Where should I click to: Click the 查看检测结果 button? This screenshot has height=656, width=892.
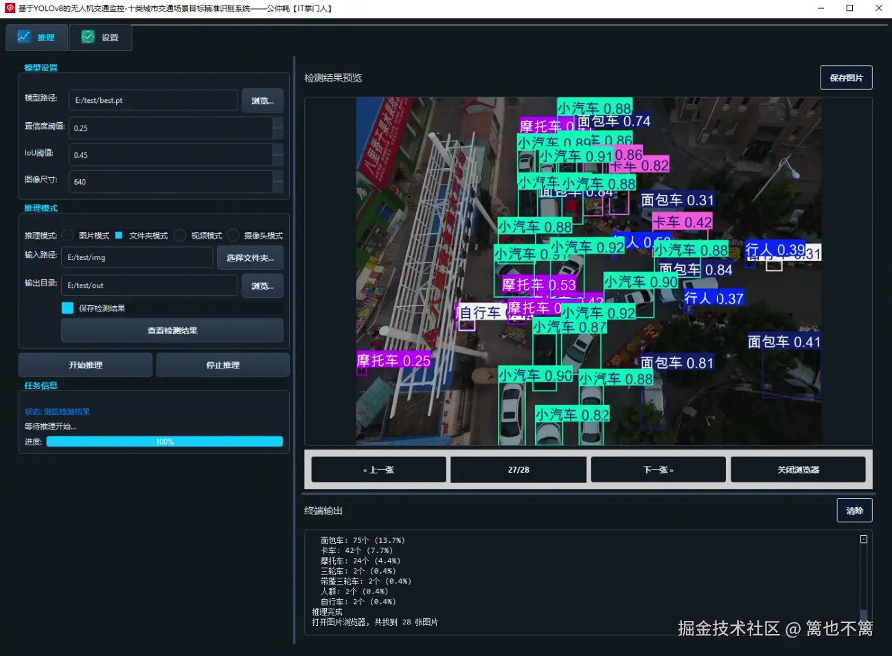point(172,331)
